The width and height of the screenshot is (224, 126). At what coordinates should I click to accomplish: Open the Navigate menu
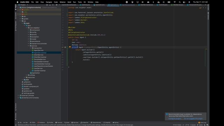[49, 2]
